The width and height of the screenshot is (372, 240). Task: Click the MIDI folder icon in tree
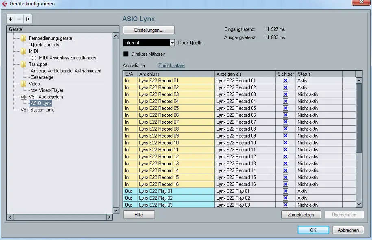coord(24,51)
